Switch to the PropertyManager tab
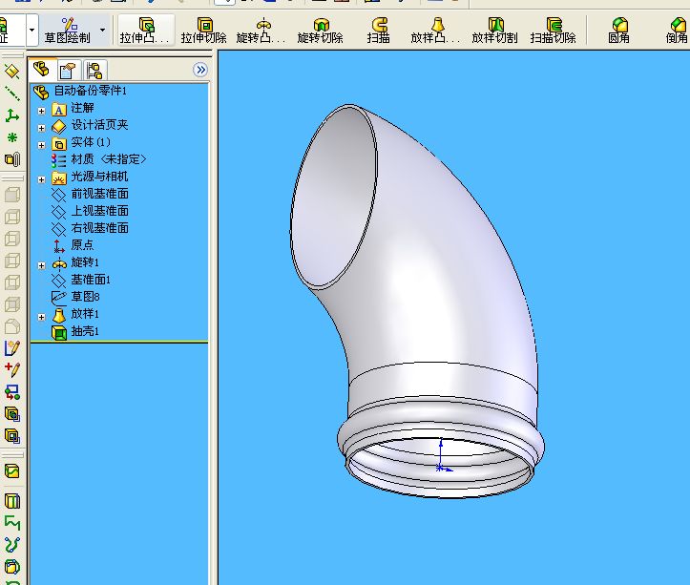Viewport: 690px width, 585px height. (x=68, y=71)
